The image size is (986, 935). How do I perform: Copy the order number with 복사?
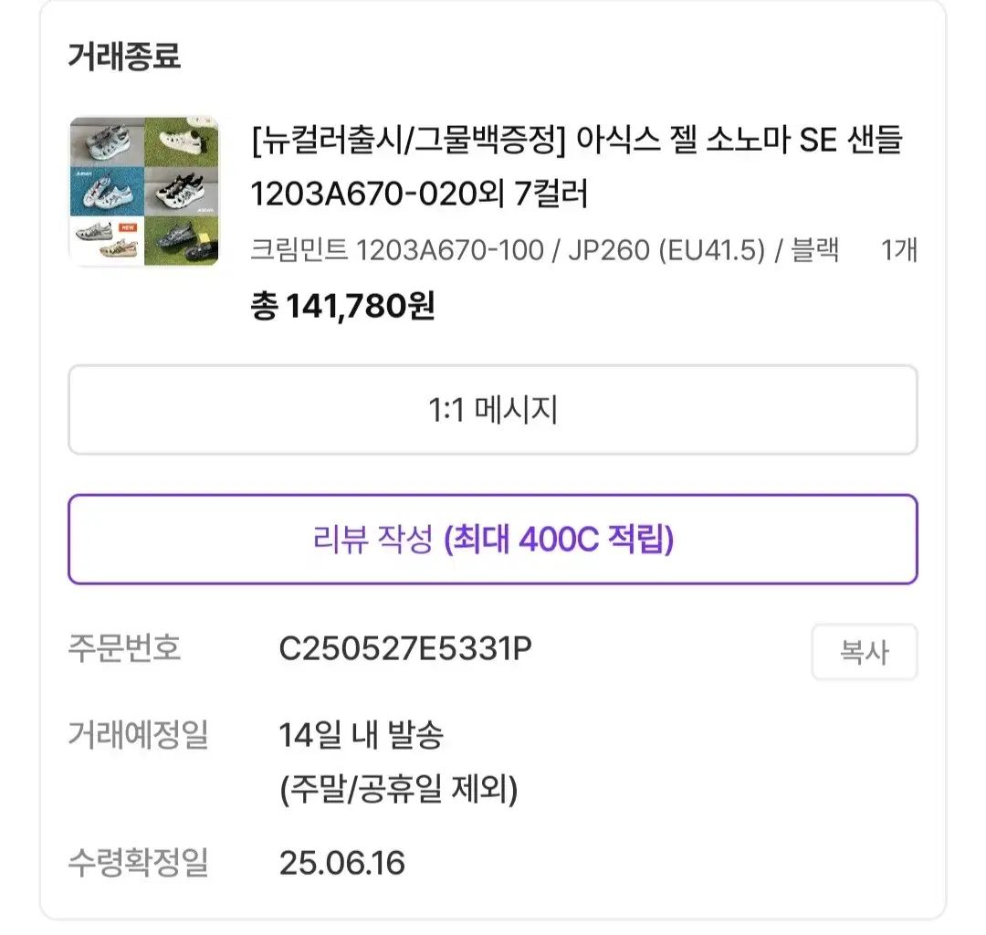pyautogui.click(x=864, y=652)
